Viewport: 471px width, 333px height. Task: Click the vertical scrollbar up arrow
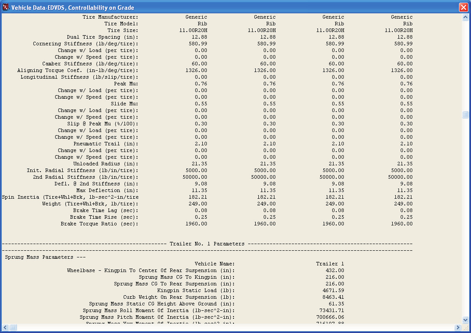click(465, 17)
